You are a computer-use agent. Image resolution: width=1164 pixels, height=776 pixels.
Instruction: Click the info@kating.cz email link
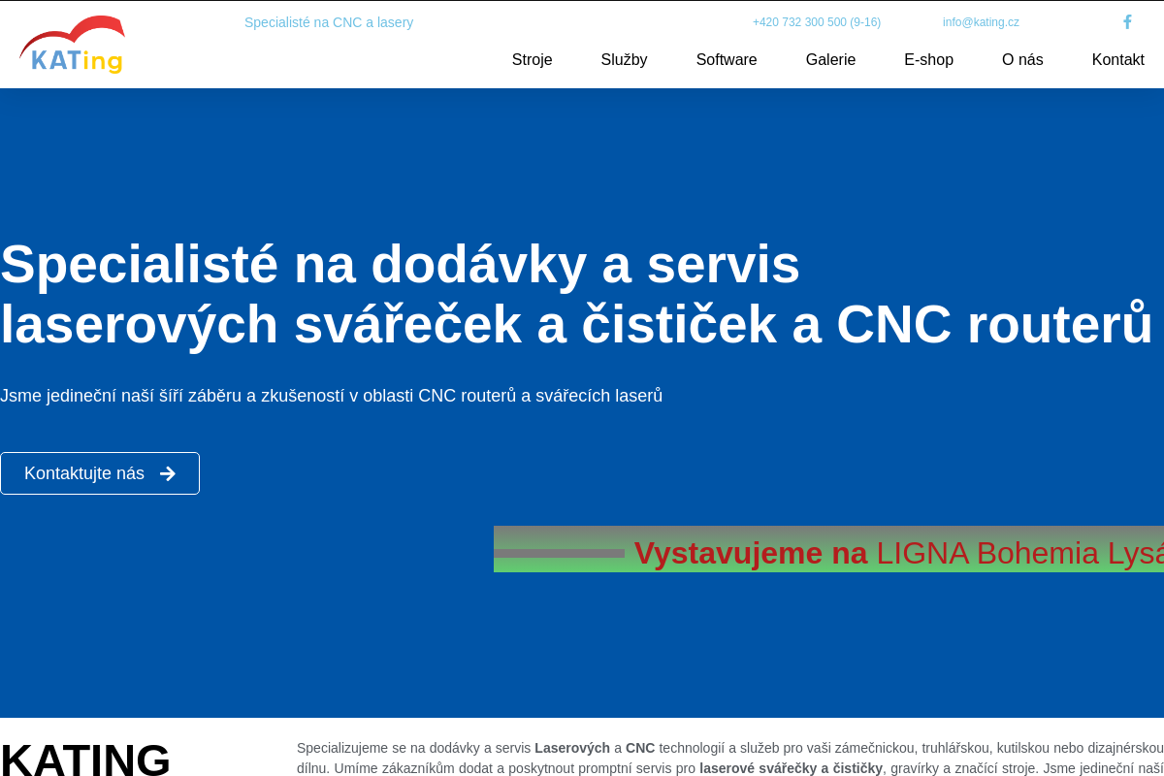pyautogui.click(x=981, y=21)
